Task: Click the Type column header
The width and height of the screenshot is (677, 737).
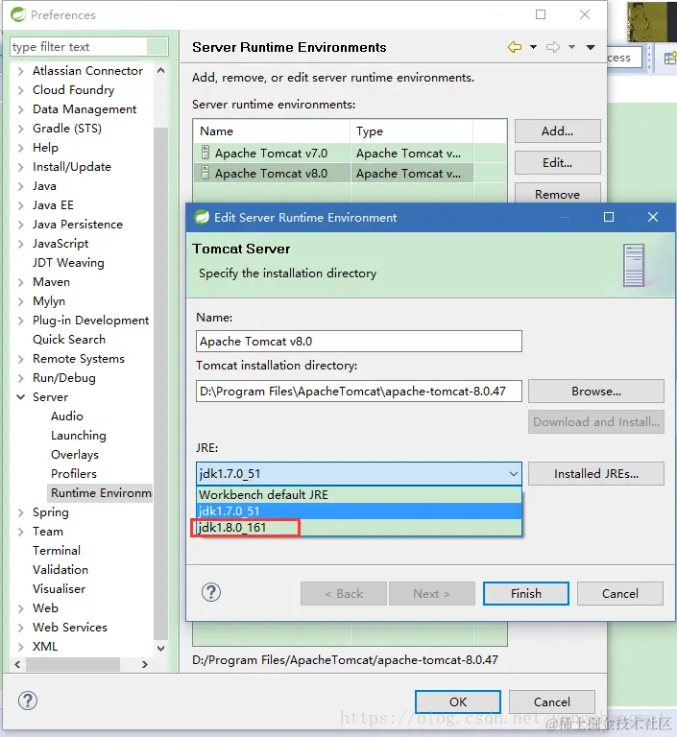Action: (412, 131)
